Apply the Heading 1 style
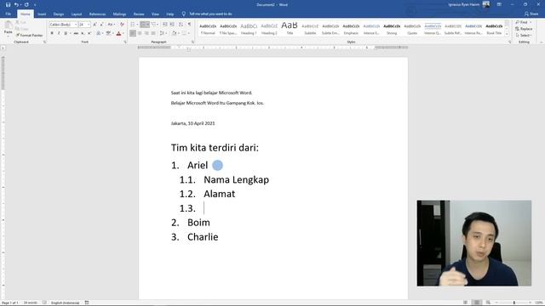545x306 pixels. (x=249, y=29)
